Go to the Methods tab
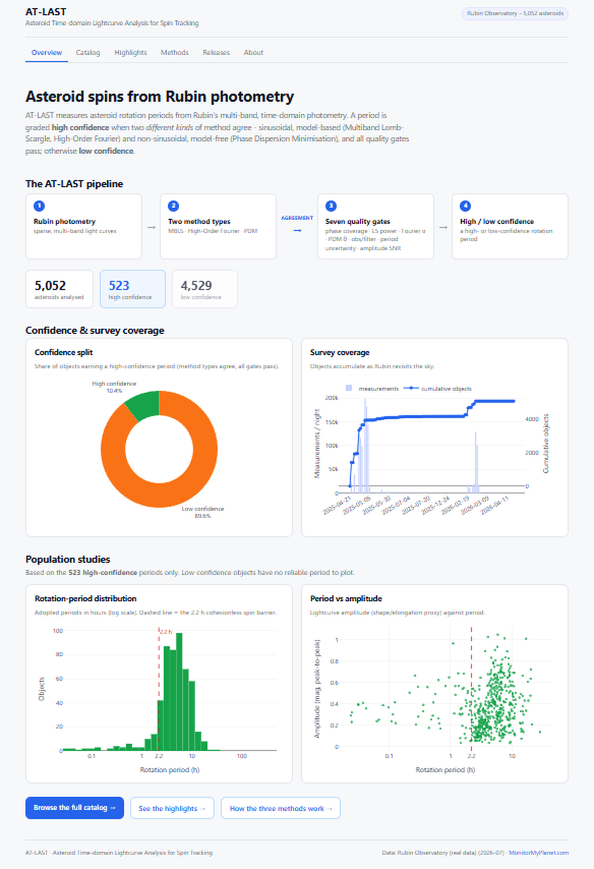Screen dimensions: 594x869 click(x=174, y=52)
